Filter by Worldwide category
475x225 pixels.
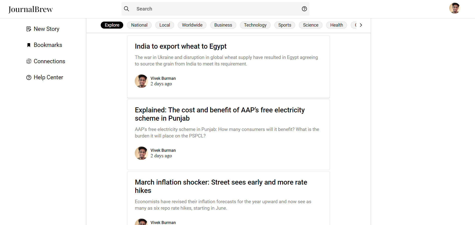click(x=192, y=25)
